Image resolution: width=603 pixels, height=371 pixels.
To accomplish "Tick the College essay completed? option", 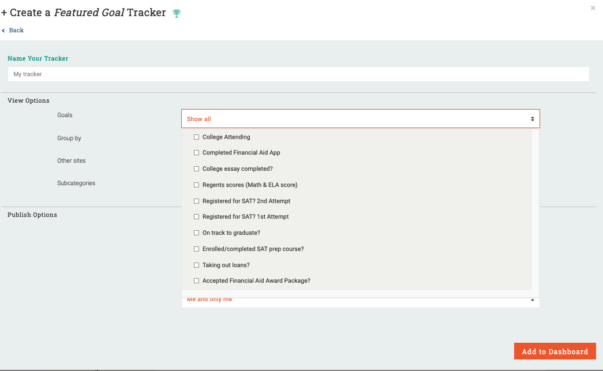I will click(197, 169).
